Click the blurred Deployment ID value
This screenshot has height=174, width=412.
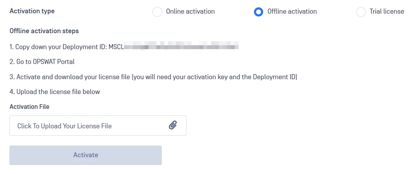pos(181,45)
